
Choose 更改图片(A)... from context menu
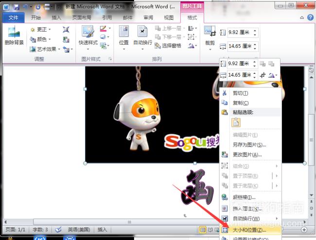point(250,154)
